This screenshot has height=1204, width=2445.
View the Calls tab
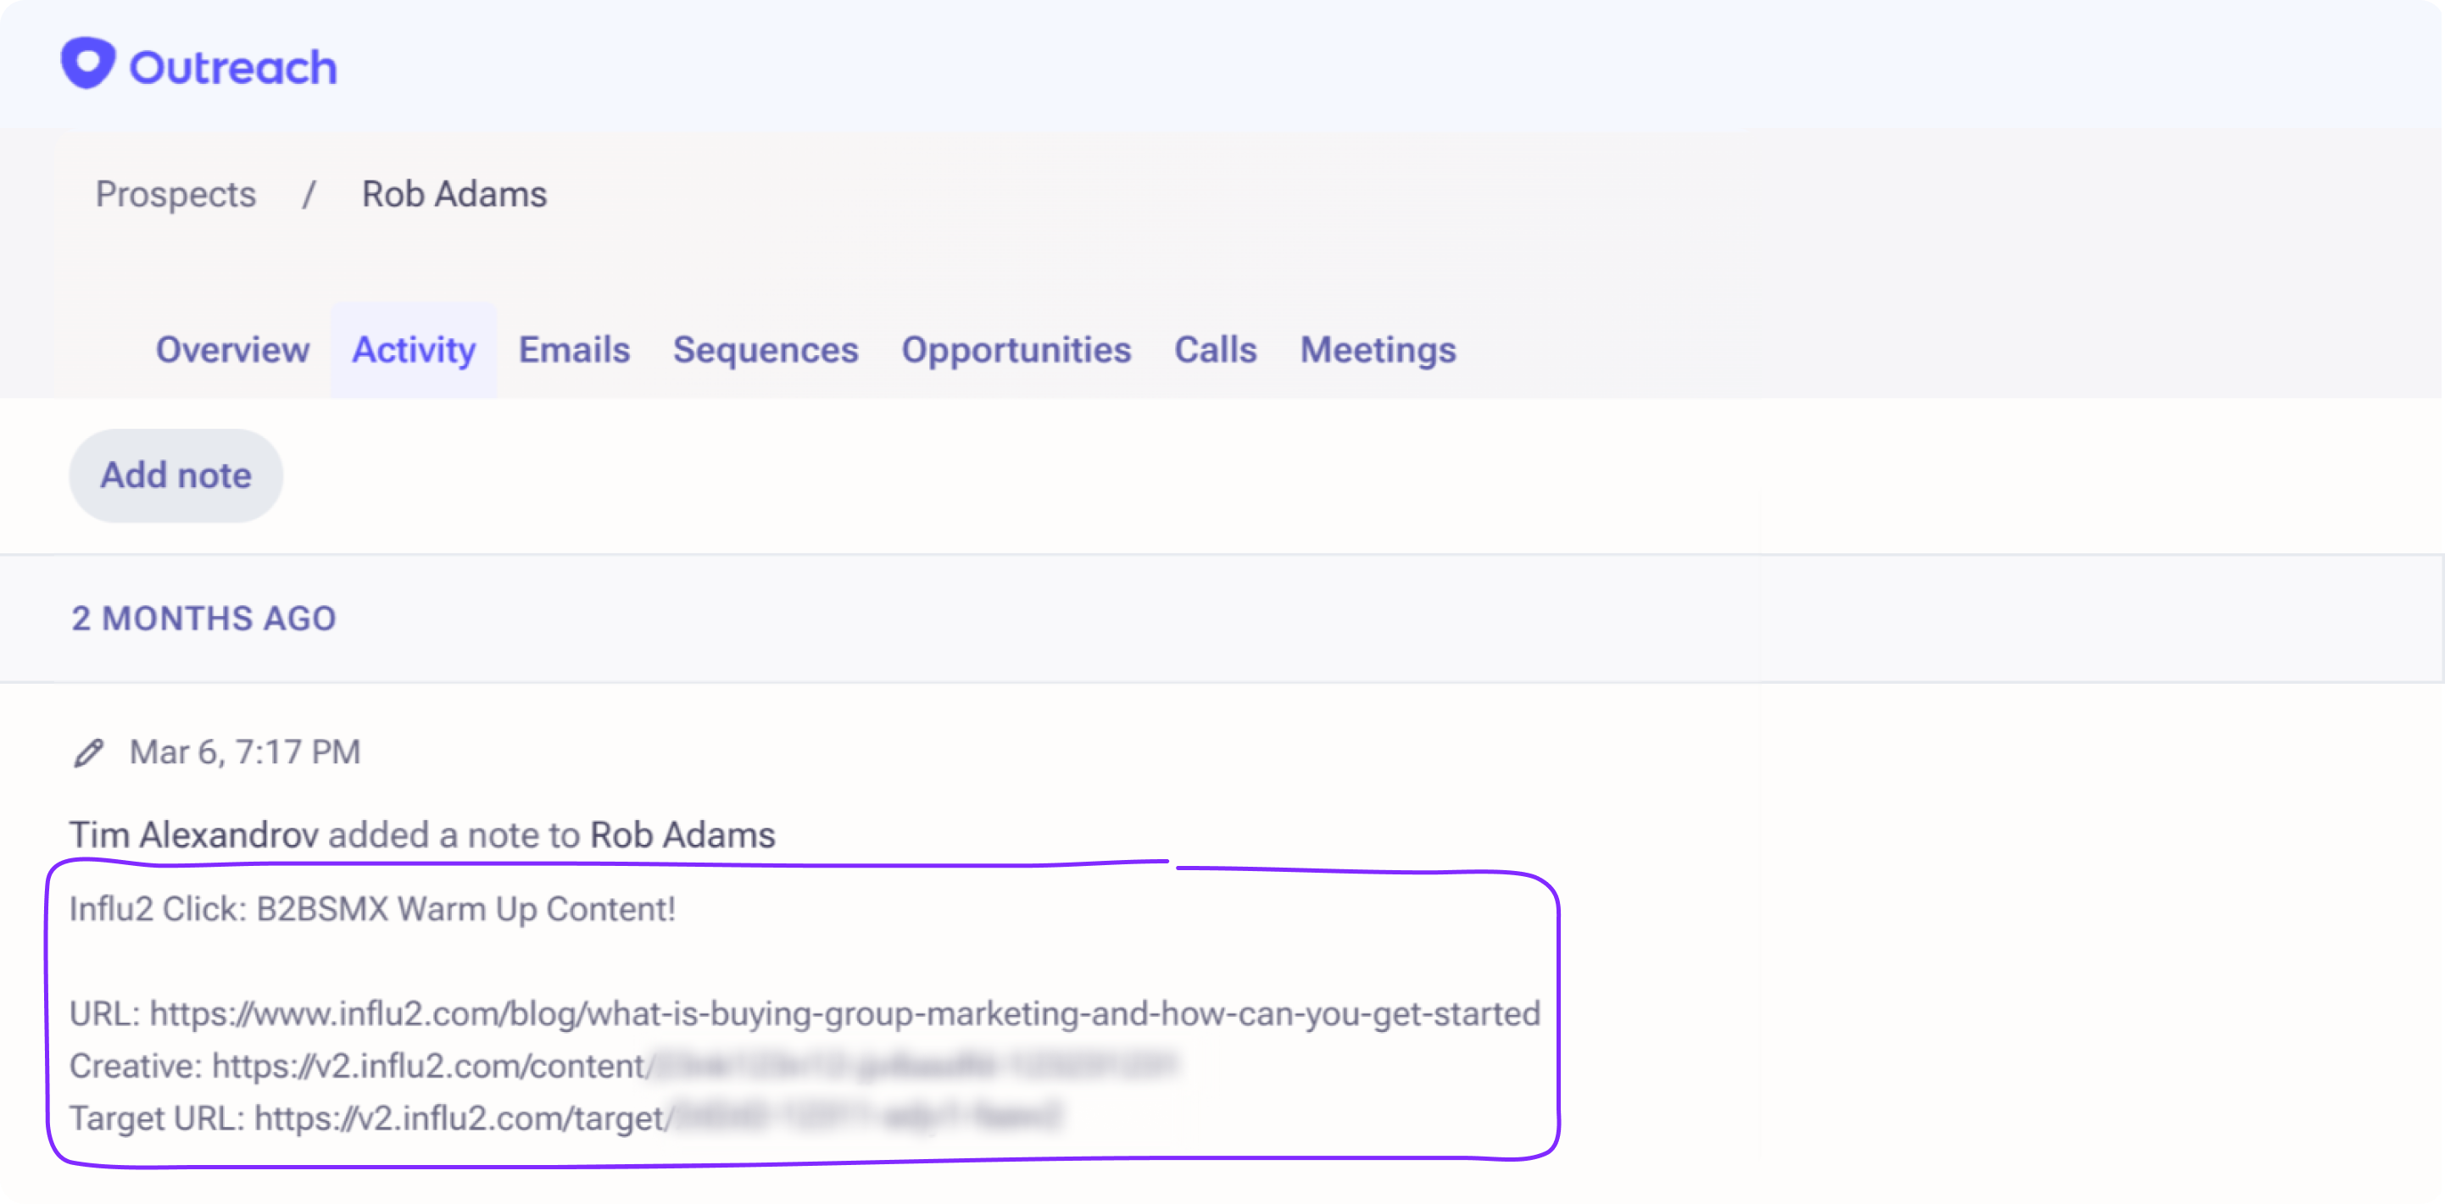[x=1216, y=350]
